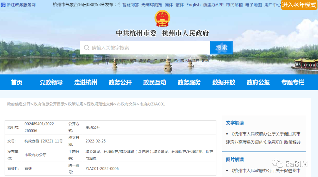
Task: Click the 进入老年模式 button
Action: click(x=299, y=5)
